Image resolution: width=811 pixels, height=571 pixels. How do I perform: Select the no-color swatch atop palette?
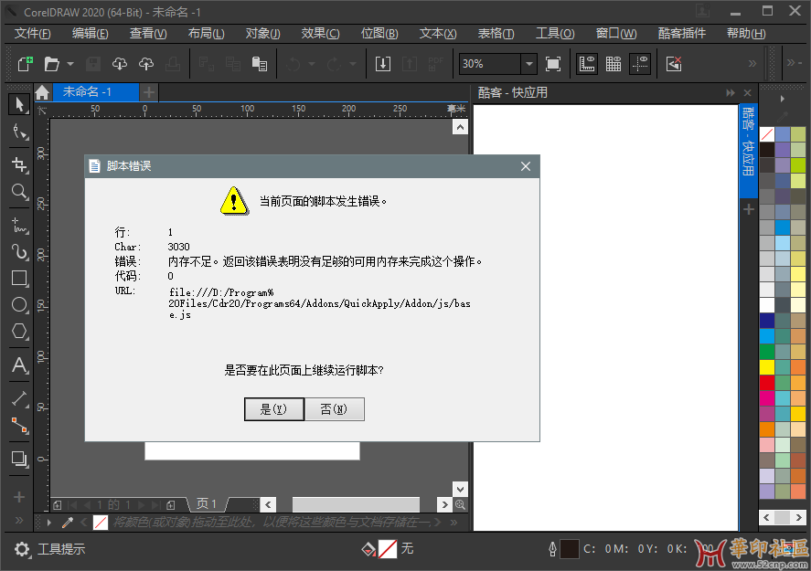point(767,133)
